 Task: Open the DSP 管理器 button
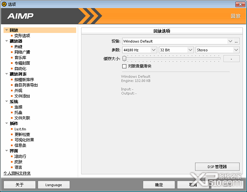pyautogui.click(x=217, y=166)
